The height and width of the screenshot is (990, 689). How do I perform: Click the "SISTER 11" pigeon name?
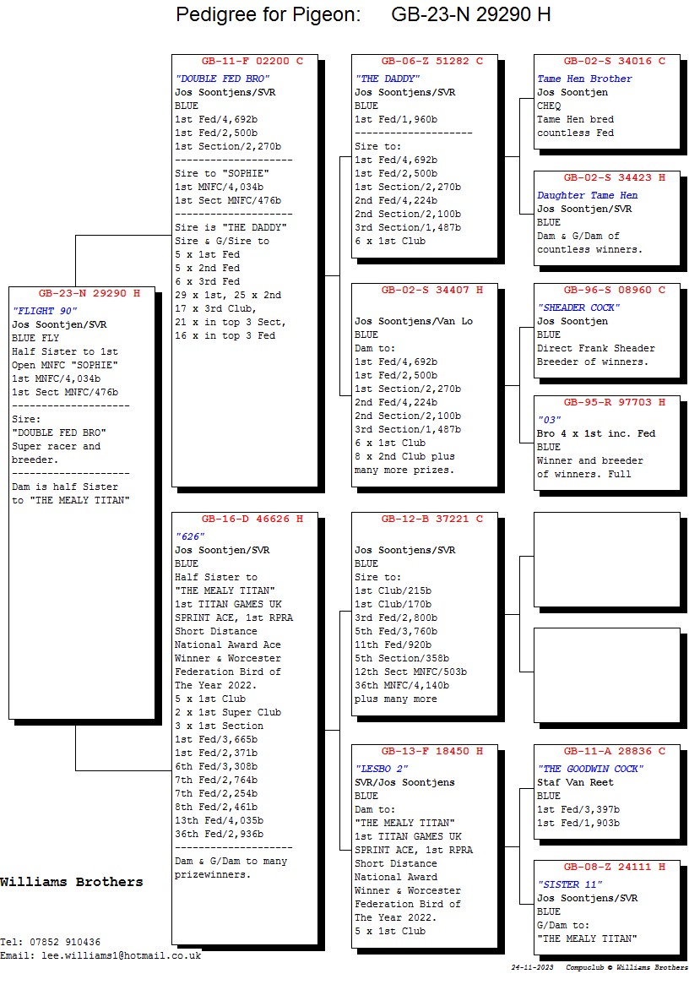click(570, 884)
